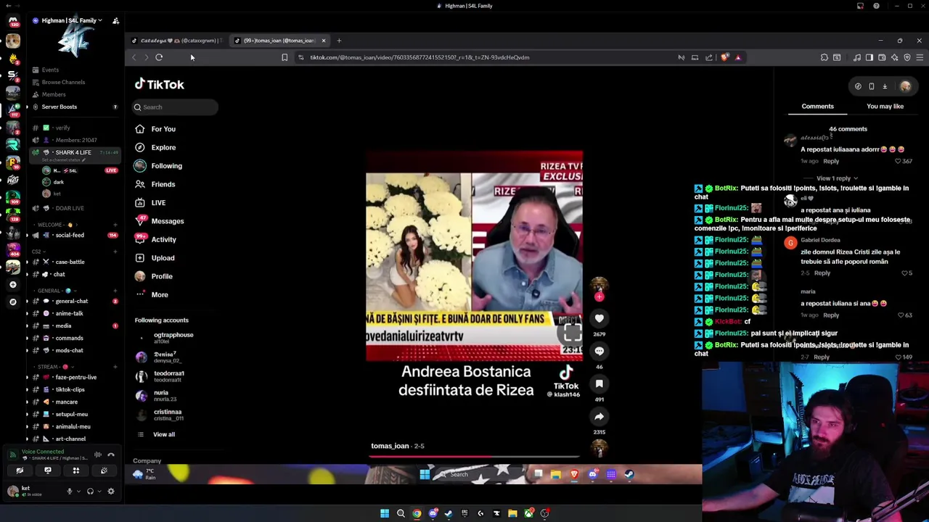
Task: Click the TikTok search field
Action: click(x=175, y=107)
